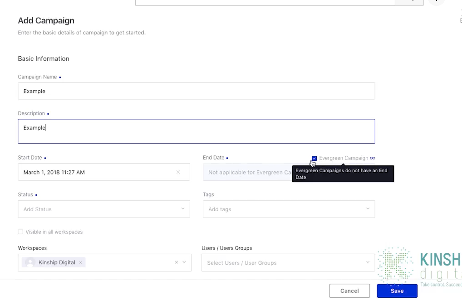462x300 pixels.
Task: Uncheck the Evergreen Campaign checkbox
Action: pyautogui.click(x=314, y=158)
